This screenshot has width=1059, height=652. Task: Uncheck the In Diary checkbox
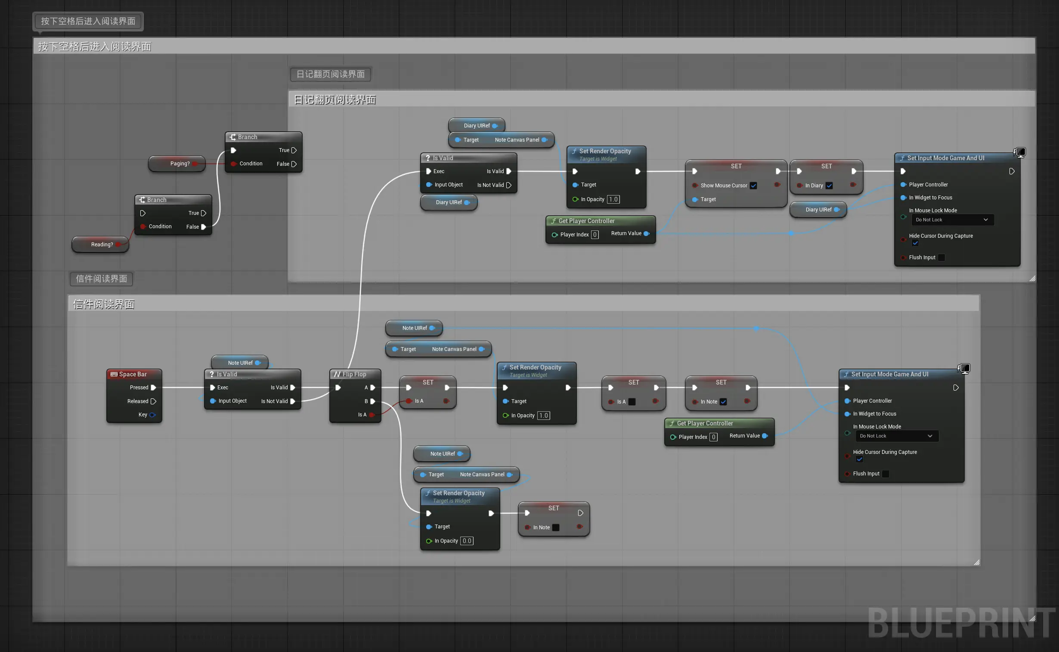(829, 186)
